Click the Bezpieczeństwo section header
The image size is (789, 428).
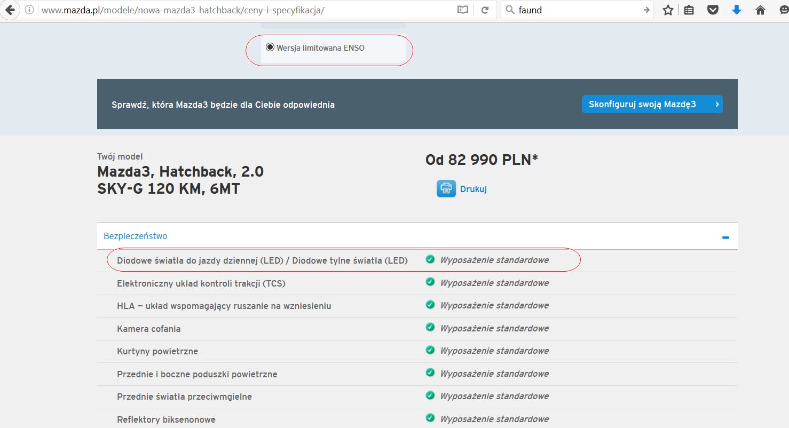136,236
